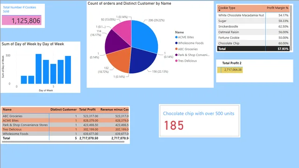Click the ACME Bites table row name
299x168 pixels.
pos(10,120)
